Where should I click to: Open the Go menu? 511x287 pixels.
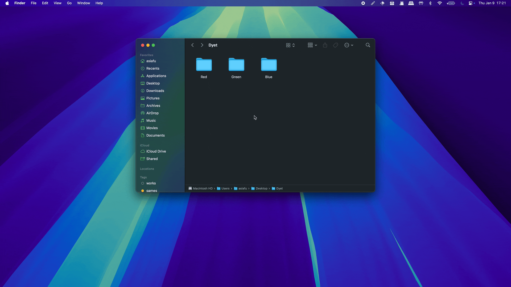69,3
